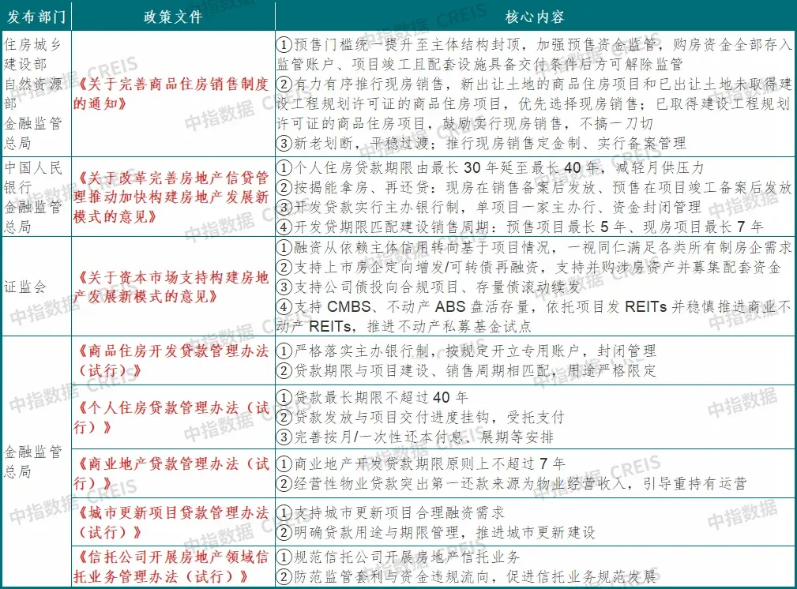The image size is (797, 589).
Task: Click the line 支持上市房企定向增发/可转债再融资
Action: pos(528,268)
